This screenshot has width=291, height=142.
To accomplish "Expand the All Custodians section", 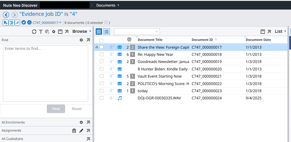I will [x=12, y=139].
